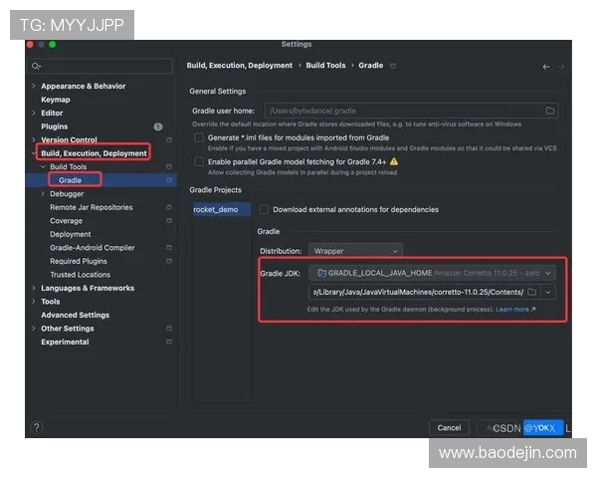Expand the Debugger tree node

coord(42,194)
